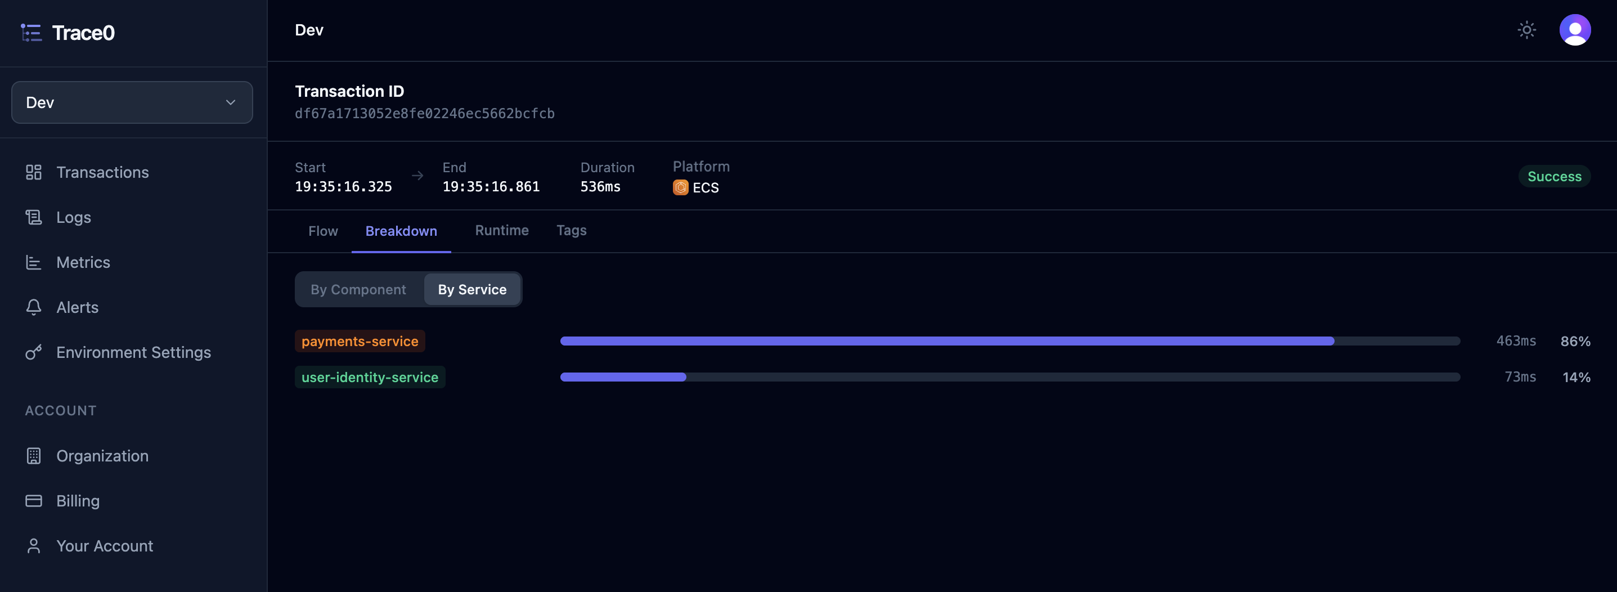Navigate to Metrics
The height and width of the screenshot is (592, 1617).
click(x=83, y=262)
